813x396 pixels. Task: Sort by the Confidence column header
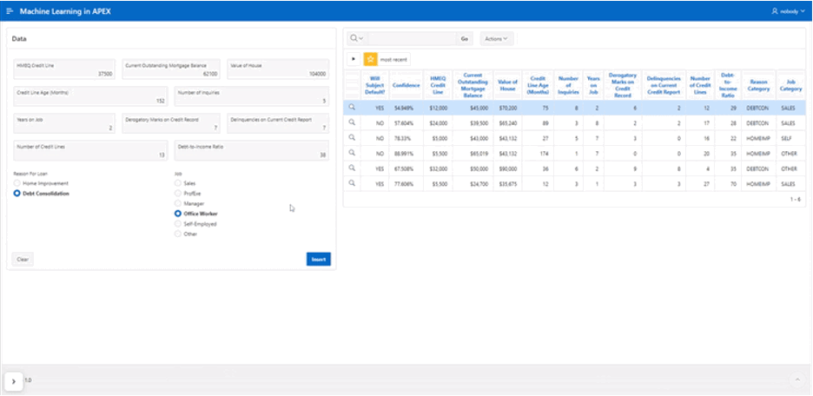406,85
